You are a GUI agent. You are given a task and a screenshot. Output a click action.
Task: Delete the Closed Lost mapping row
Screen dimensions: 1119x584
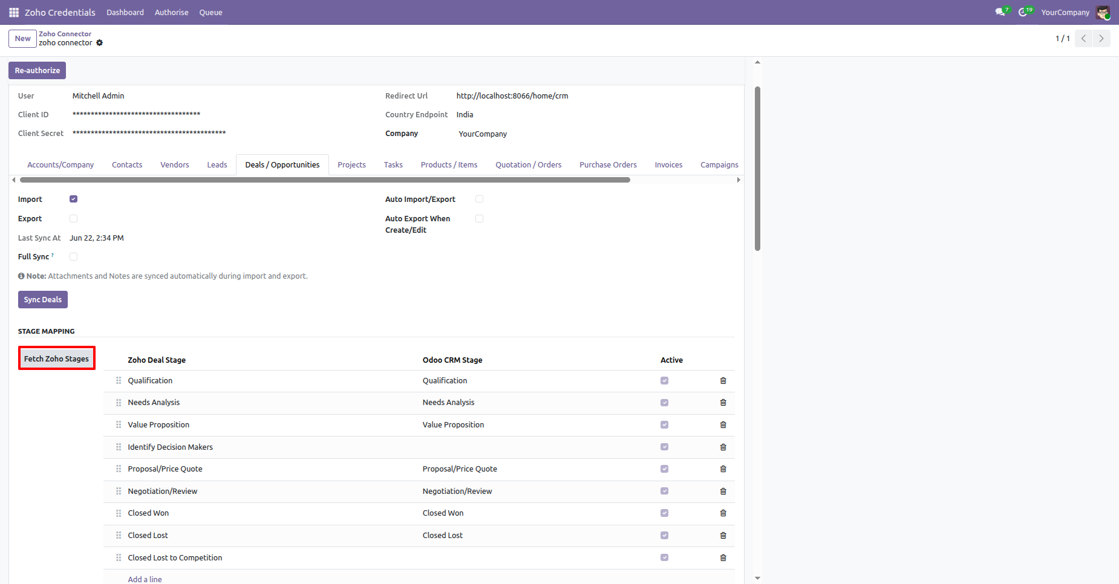tap(723, 536)
